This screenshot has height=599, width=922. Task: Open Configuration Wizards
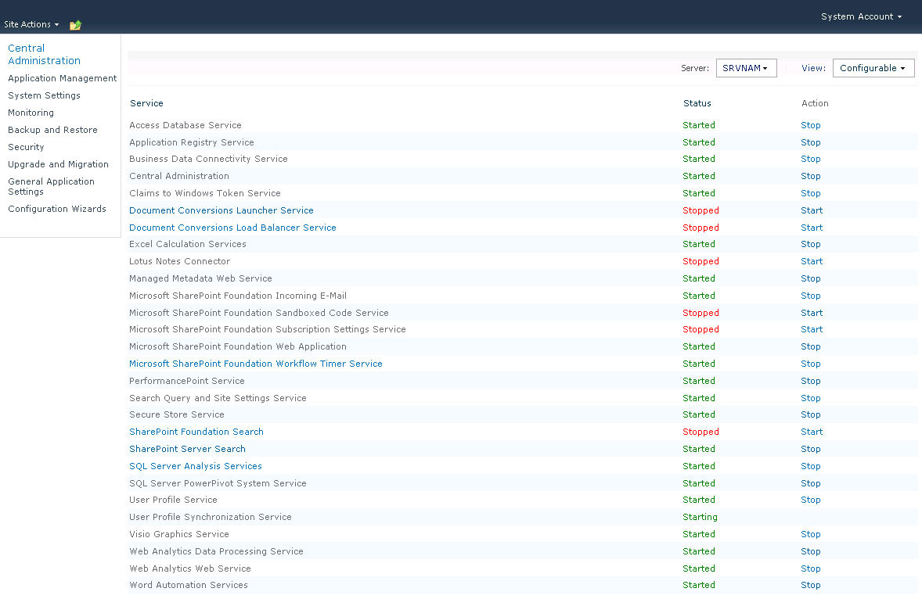[57, 209]
